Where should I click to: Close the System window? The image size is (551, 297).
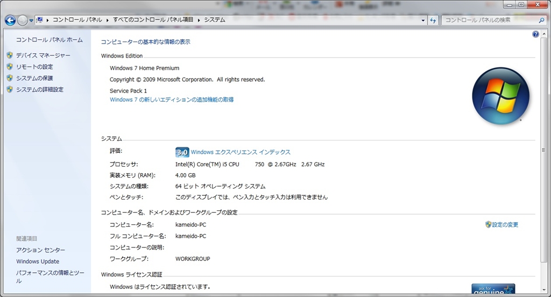coord(538,4)
